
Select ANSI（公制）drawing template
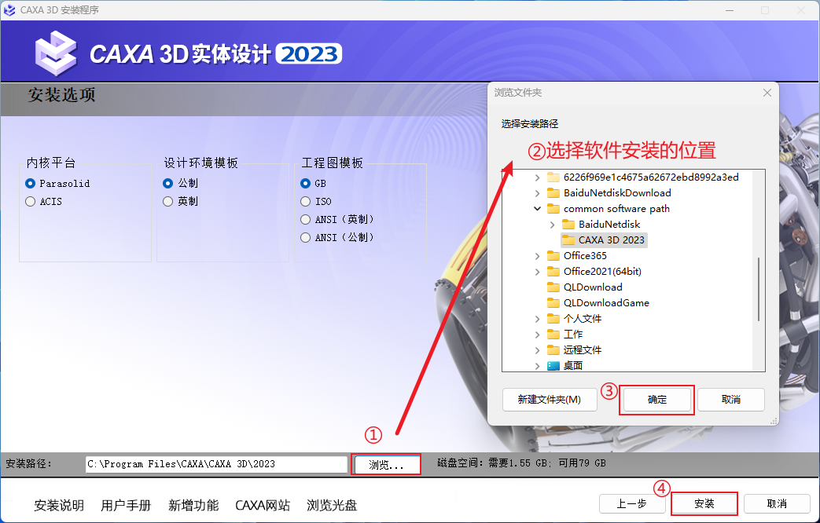pyautogui.click(x=305, y=238)
